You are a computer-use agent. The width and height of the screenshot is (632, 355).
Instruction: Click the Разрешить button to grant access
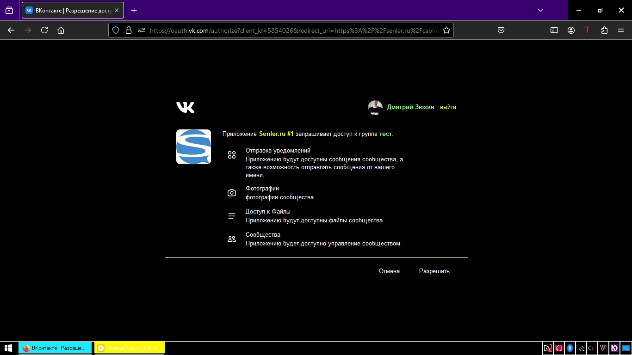[x=434, y=271]
